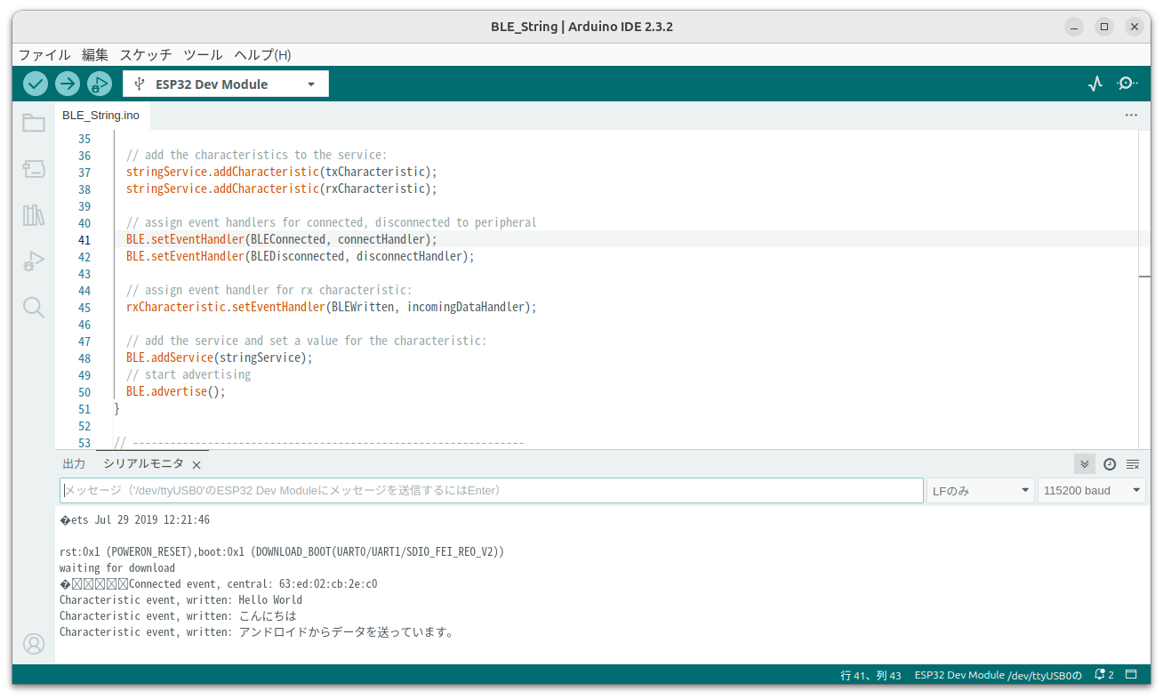1163x699 pixels.
Task: Toggle the bottom panel icon in status bar
Action: click(x=1132, y=675)
